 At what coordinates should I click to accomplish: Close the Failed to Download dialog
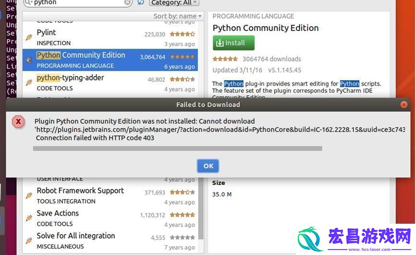pos(404,105)
